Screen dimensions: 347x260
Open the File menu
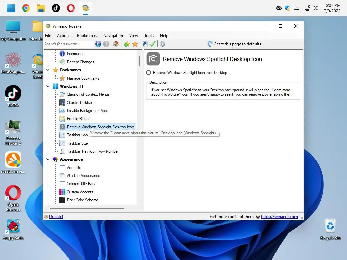pyautogui.click(x=48, y=35)
